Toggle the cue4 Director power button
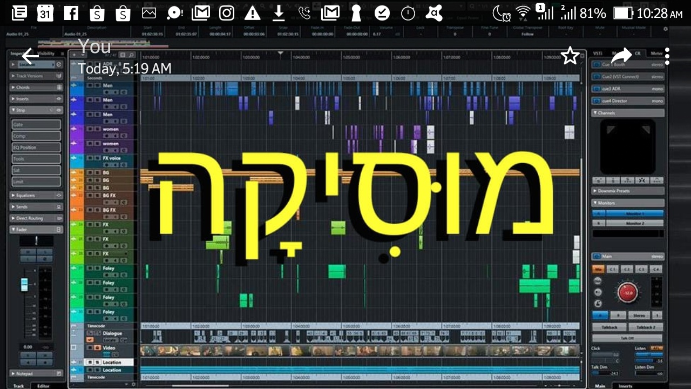Screen dimensions: 691x389 pyautogui.click(x=597, y=101)
